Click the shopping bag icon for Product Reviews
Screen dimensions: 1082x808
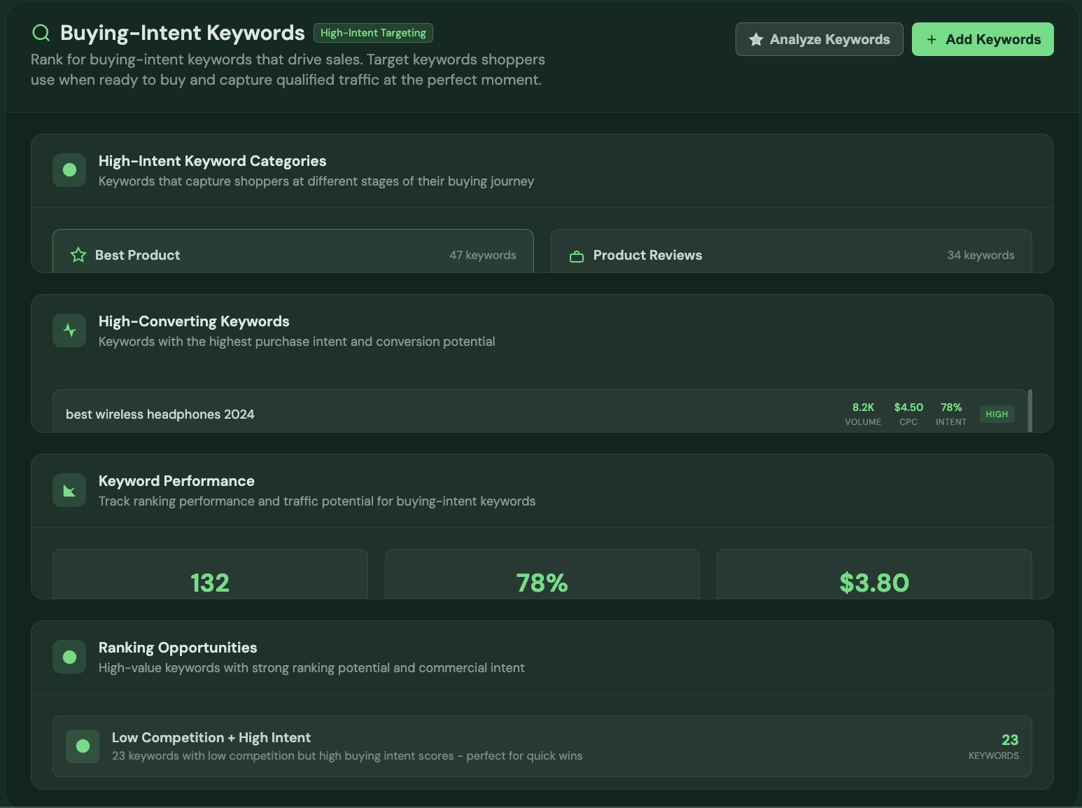576,256
